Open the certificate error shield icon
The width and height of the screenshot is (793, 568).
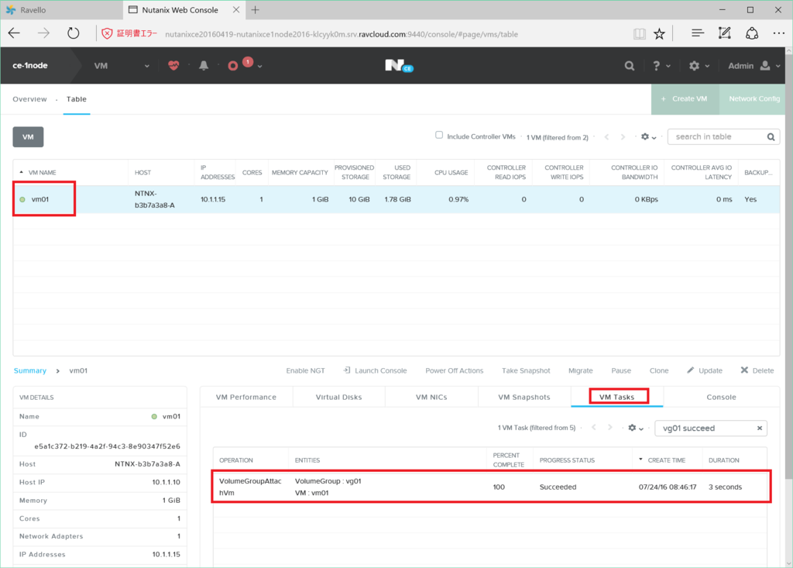tap(107, 34)
